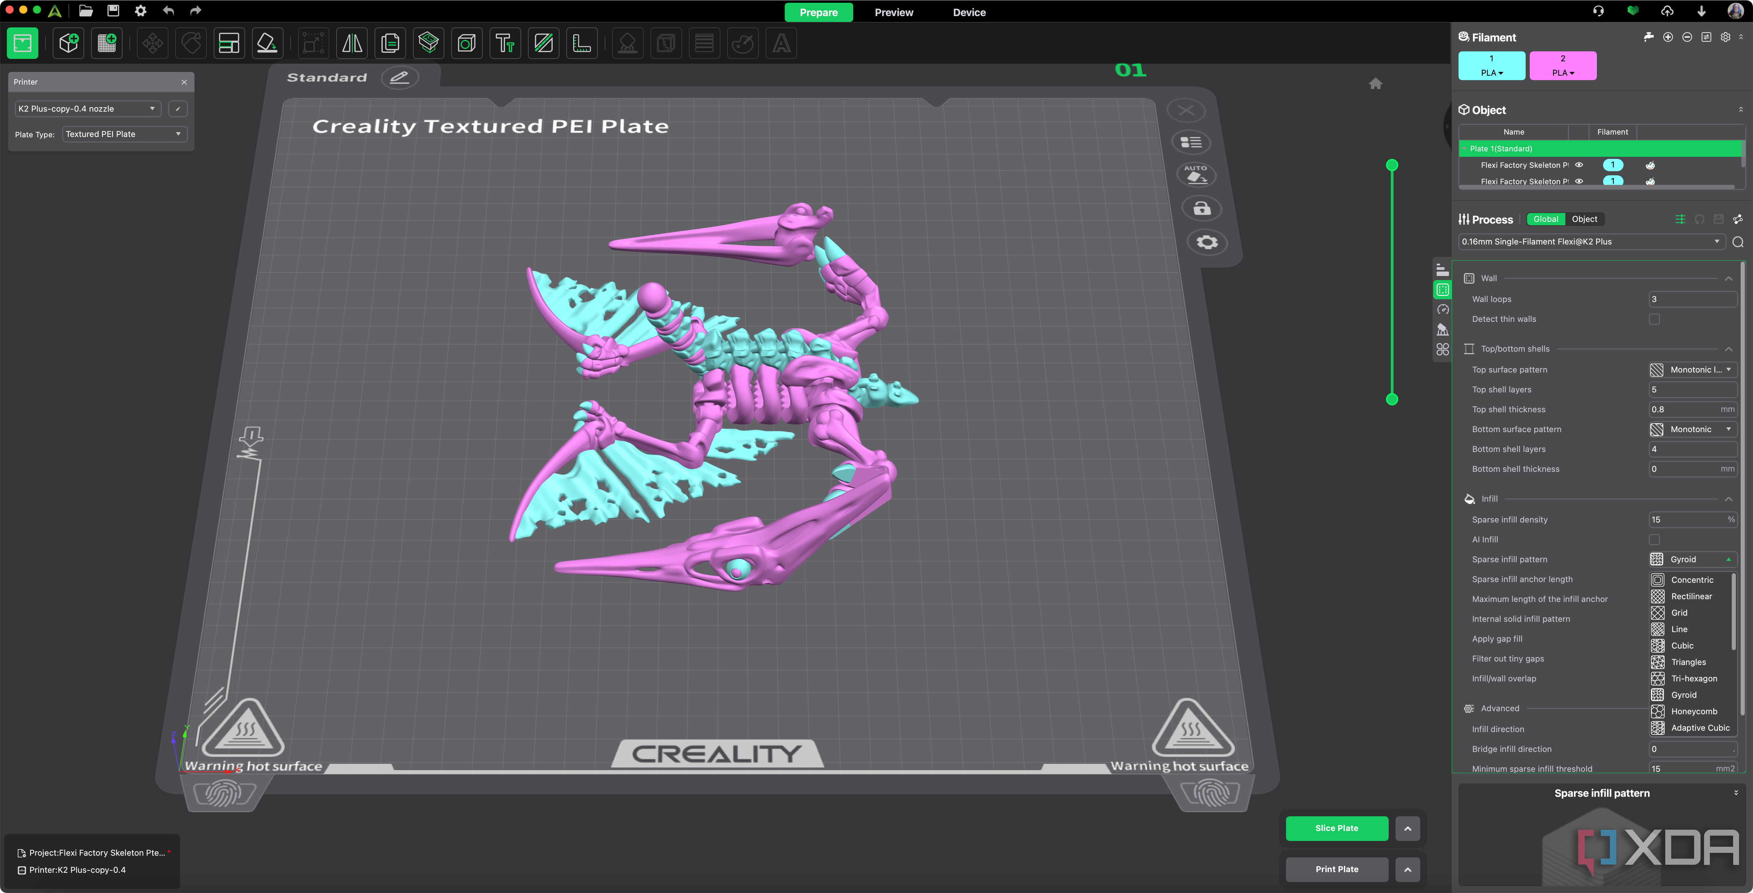The width and height of the screenshot is (1753, 893).
Task: Select the Hollow cube tool icon
Action: coord(467,43)
